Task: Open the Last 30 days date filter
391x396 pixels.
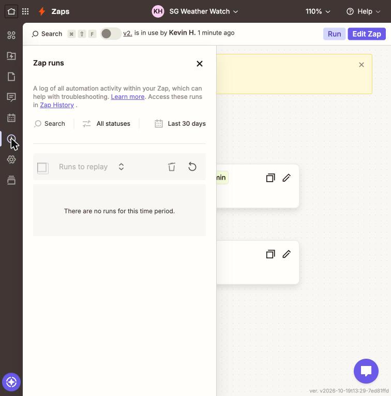Action: pos(180,124)
